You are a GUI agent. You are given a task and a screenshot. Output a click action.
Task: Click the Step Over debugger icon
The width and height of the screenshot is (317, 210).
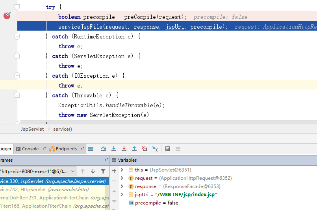point(104,149)
